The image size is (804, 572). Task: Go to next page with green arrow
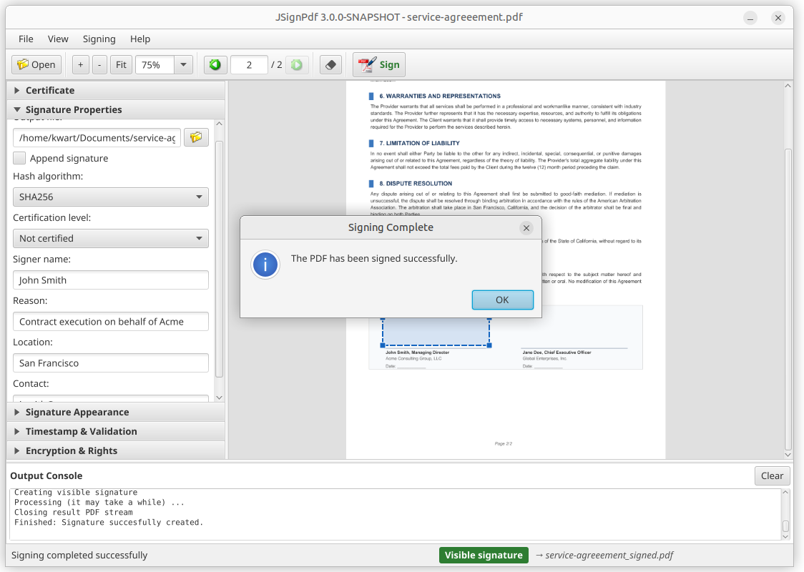pos(297,64)
